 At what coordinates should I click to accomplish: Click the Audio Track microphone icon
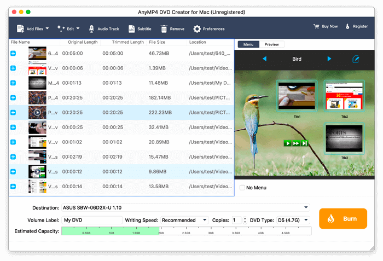91,28
